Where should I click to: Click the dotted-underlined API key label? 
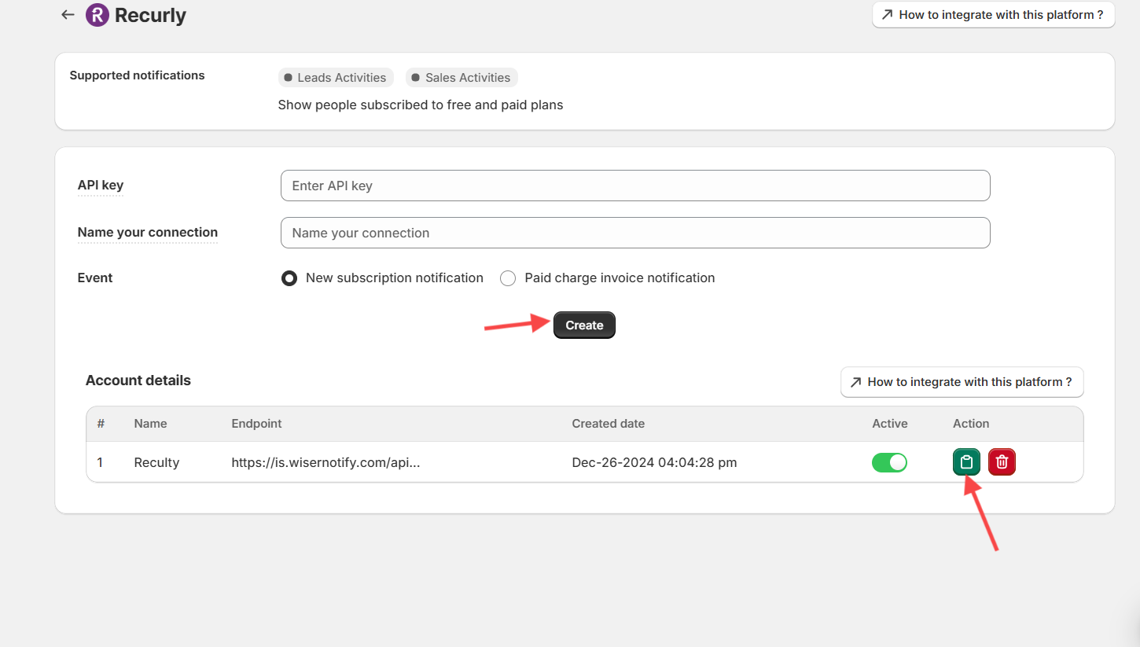click(101, 186)
